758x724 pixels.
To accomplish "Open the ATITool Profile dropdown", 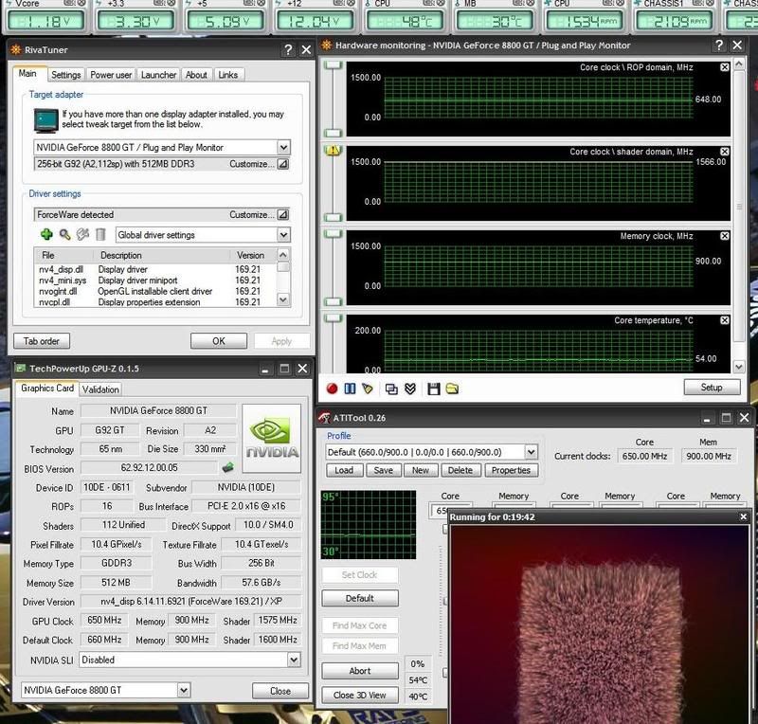I will [x=531, y=452].
